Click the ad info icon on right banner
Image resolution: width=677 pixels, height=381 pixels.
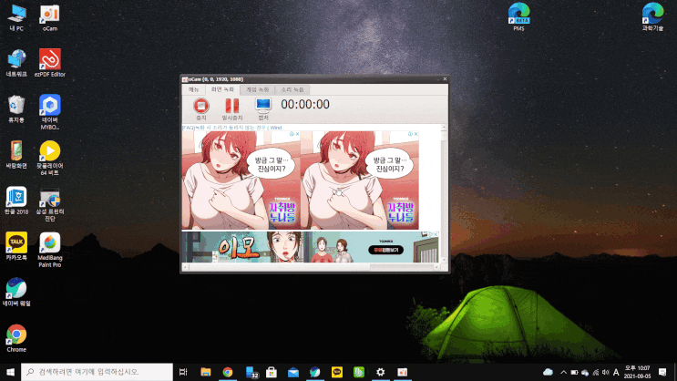point(410,134)
